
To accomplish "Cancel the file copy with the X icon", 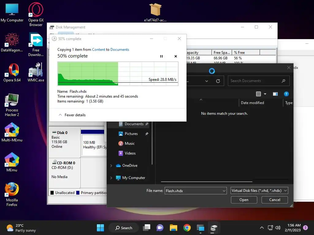I will point(176,56).
